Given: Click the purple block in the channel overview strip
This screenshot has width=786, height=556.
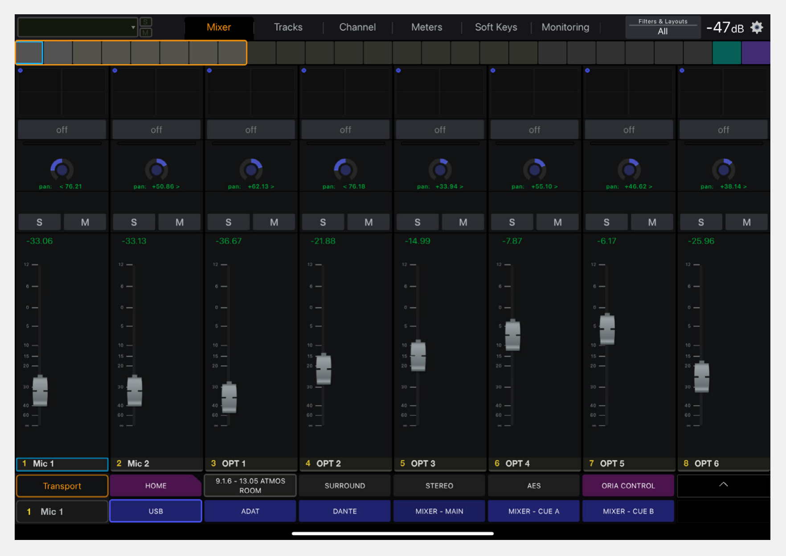Looking at the screenshot, I should (756, 53).
